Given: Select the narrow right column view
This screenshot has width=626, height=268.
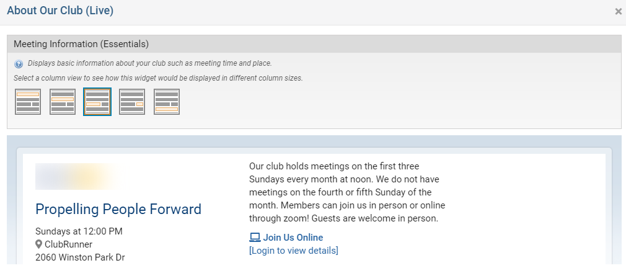Looking at the screenshot, I should [132, 102].
